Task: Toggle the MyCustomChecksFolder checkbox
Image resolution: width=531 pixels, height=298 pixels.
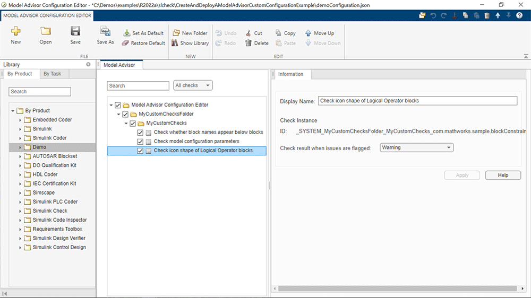Action: tap(125, 114)
